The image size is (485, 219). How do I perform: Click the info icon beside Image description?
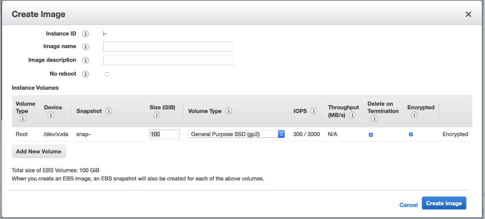pyautogui.click(x=86, y=60)
